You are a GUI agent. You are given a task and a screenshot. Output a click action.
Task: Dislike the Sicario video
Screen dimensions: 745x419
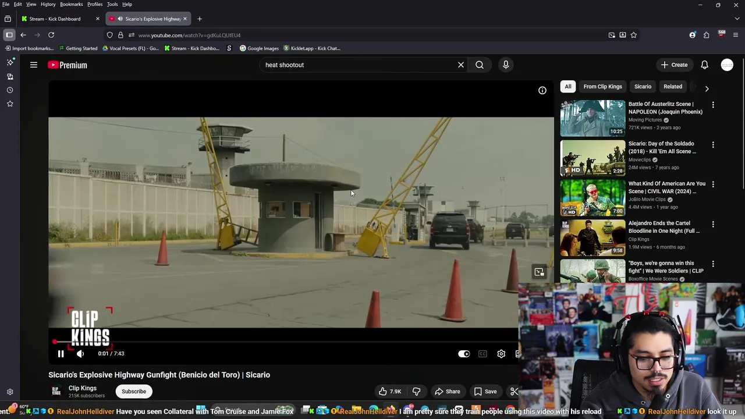(417, 392)
